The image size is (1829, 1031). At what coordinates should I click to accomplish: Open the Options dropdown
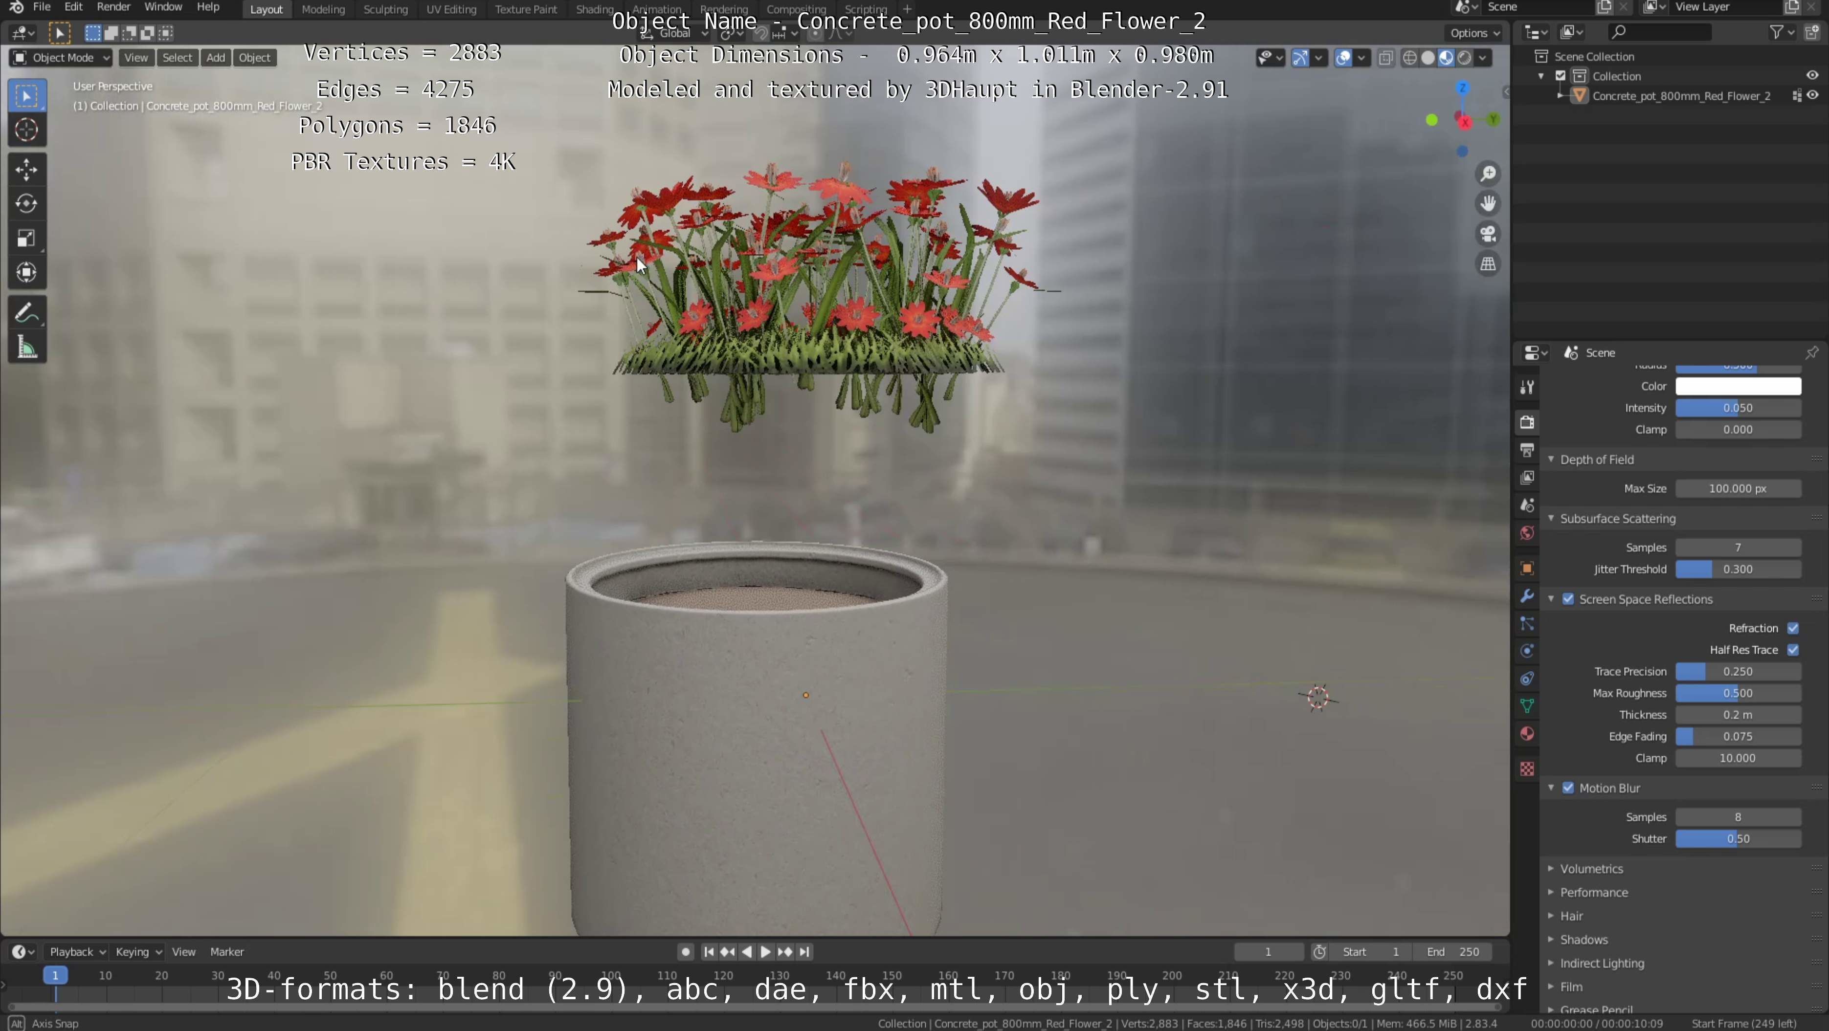pyautogui.click(x=1475, y=33)
